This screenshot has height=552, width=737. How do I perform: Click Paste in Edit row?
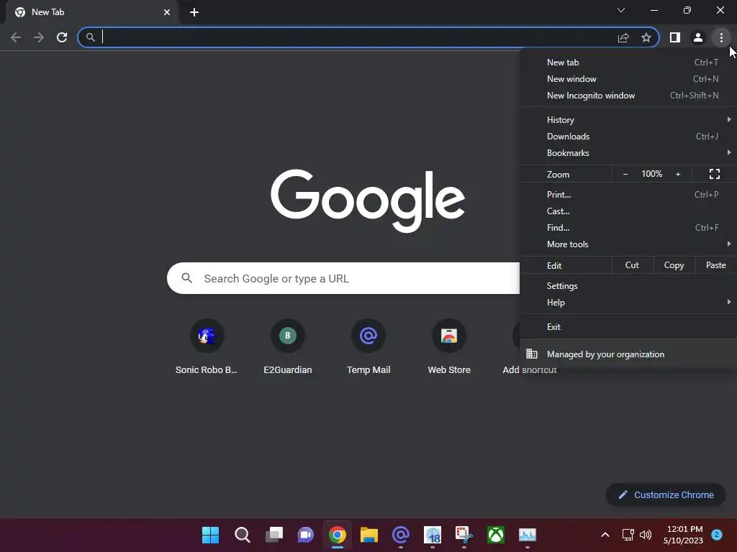pyautogui.click(x=716, y=265)
